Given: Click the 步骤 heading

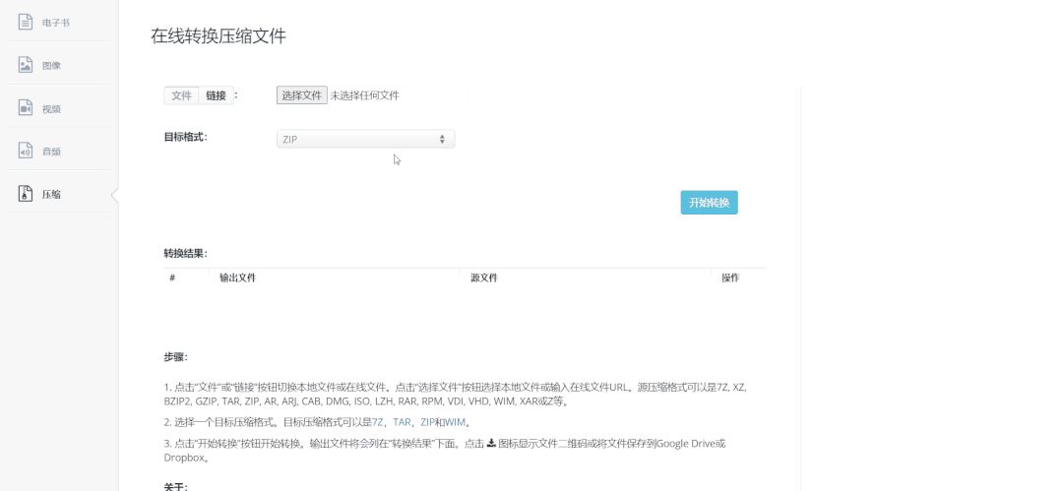Looking at the screenshot, I should [x=175, y=357].
